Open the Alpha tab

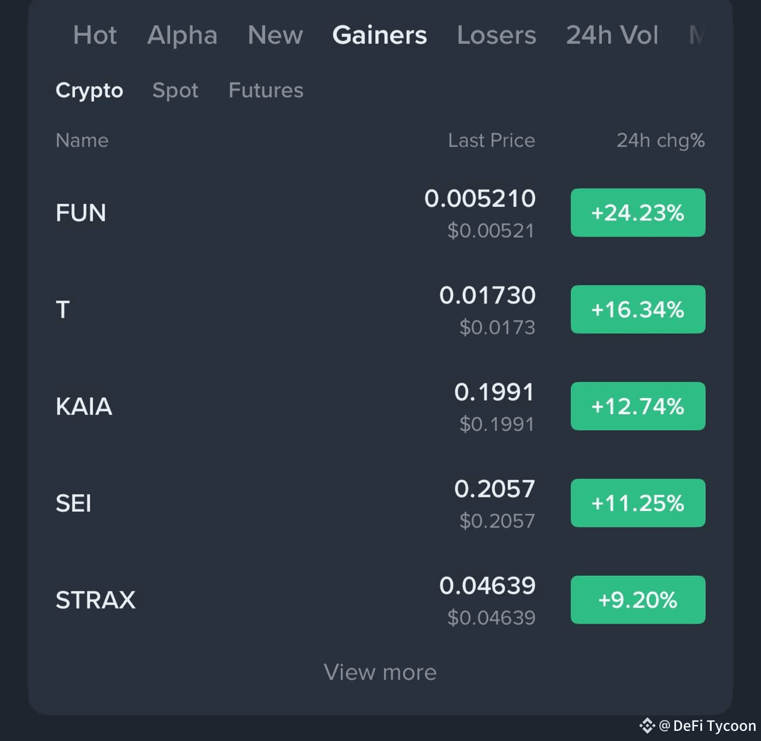click(x=182, y=35)
